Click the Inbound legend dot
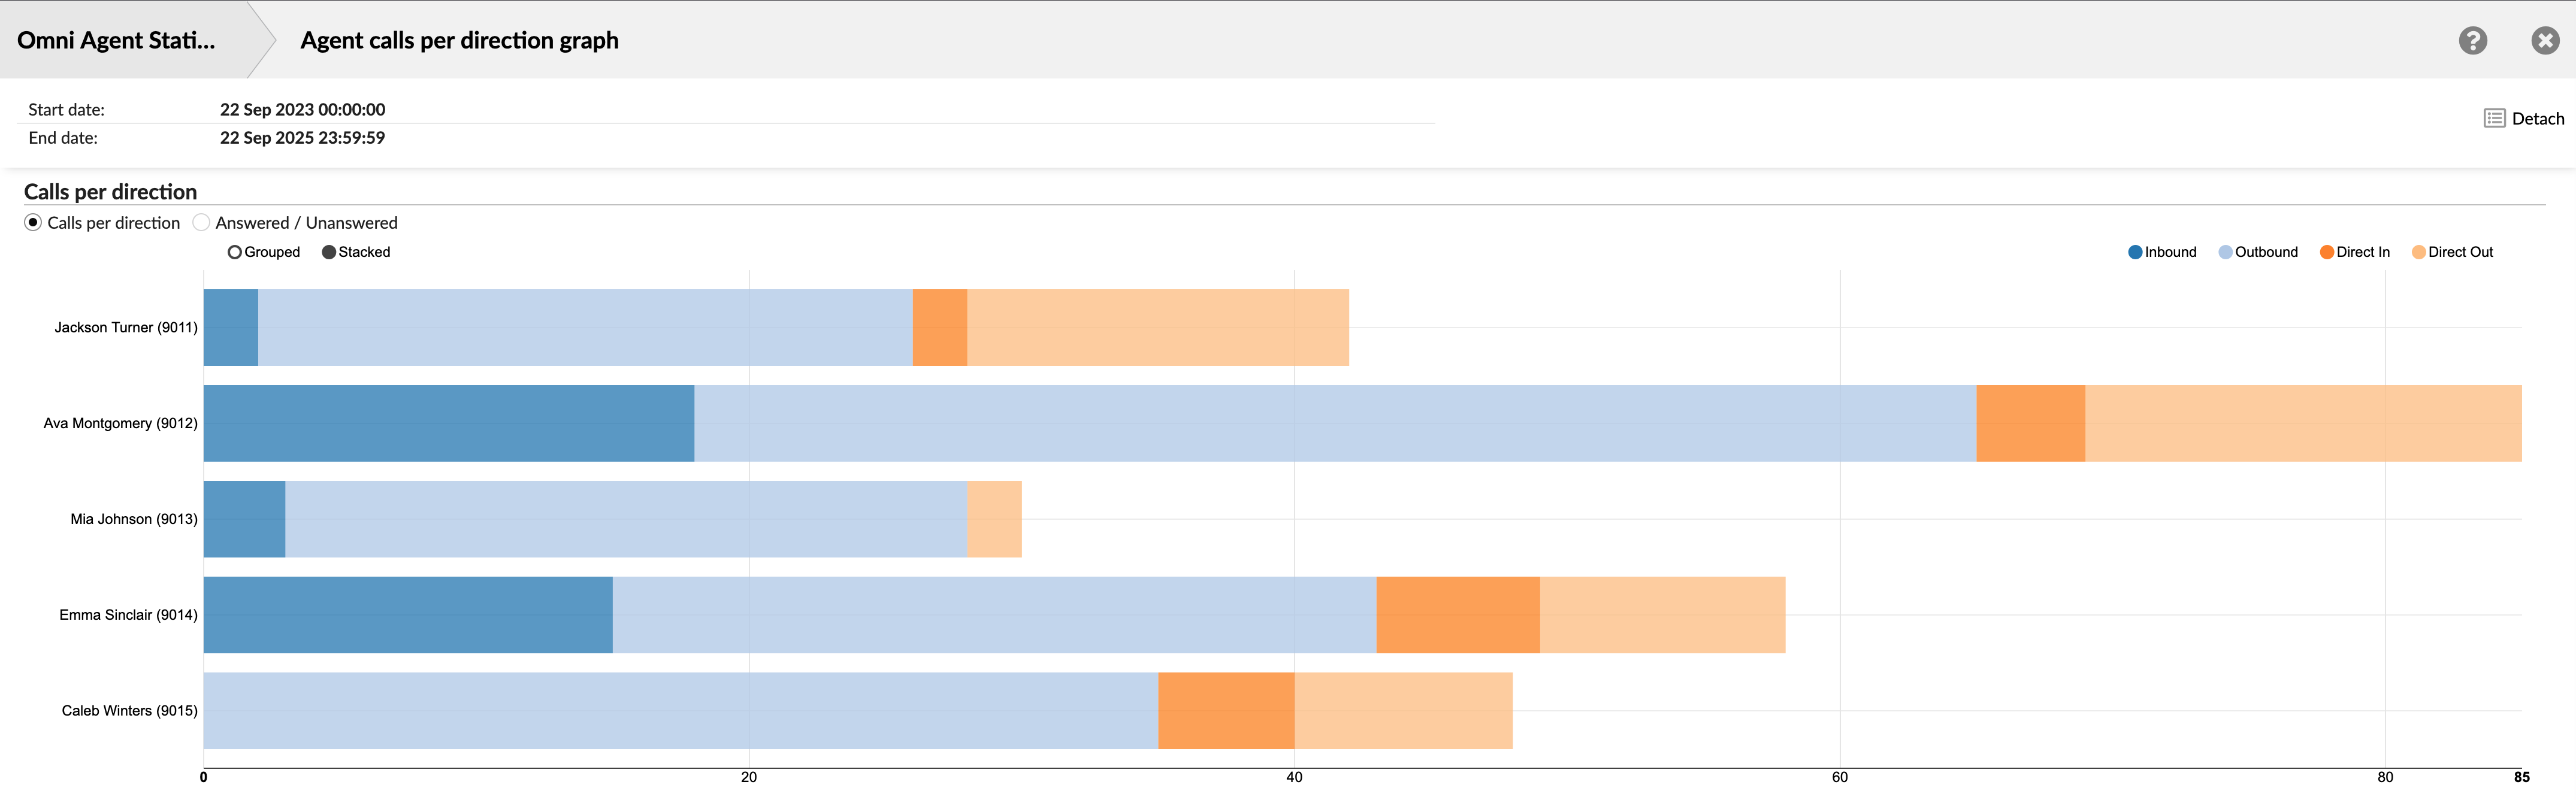This screenshot has height=800, width=2576. [x=2134, y=252]
